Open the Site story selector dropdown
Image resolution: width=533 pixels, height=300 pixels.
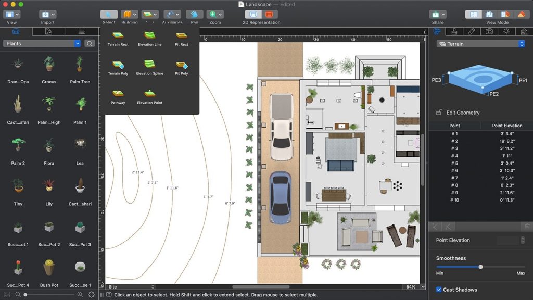131,287
